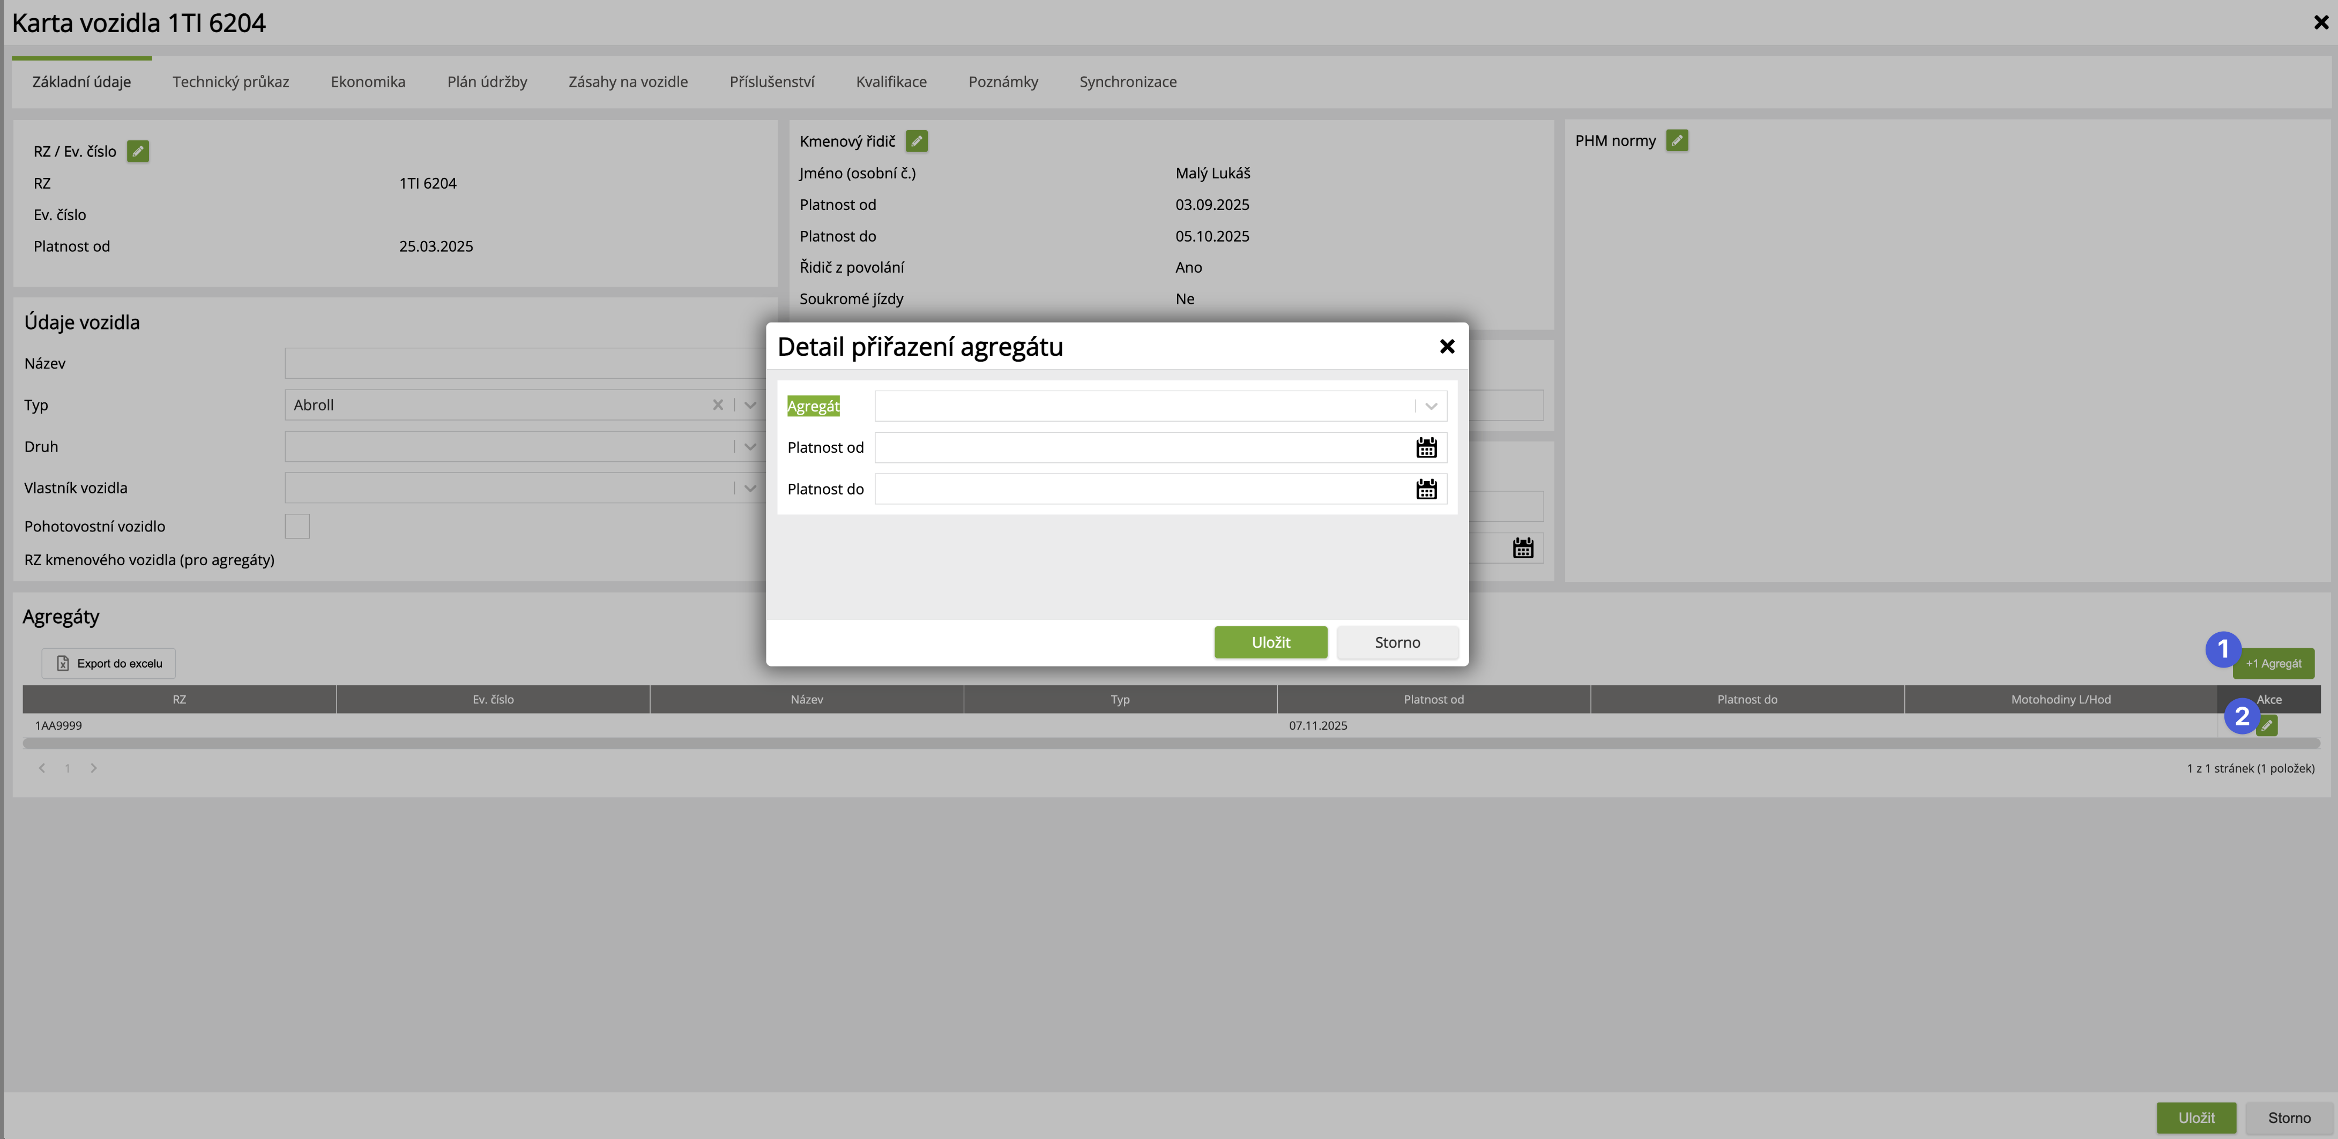Open the Plán údržby tab

(487, 81)
